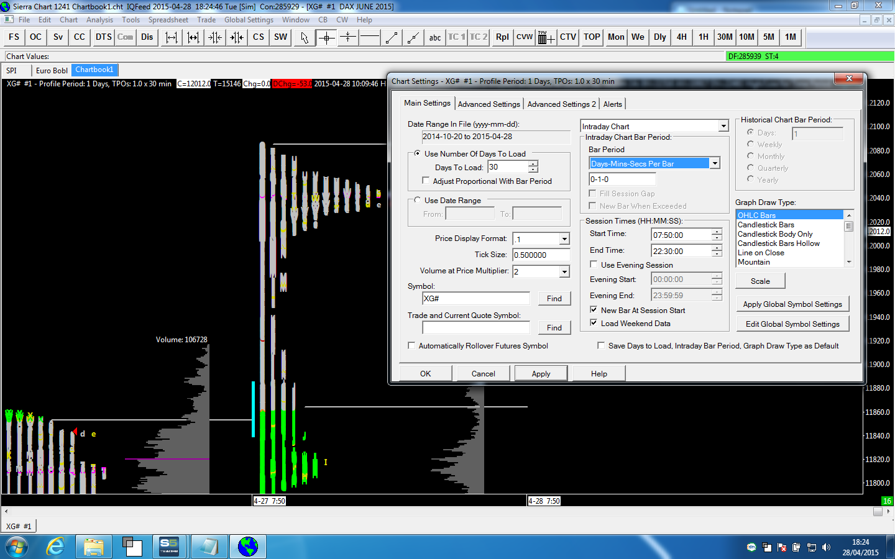The image size is (895, 559).
Task: Enable Automatically Rollover Futures Symbol
Action: coord(411,346)
